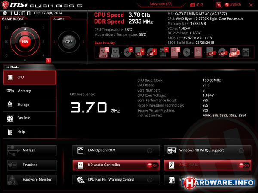Click the top CPU Speed 3.70 GHz readout
The image size is (258, 193).
(122, 15)
